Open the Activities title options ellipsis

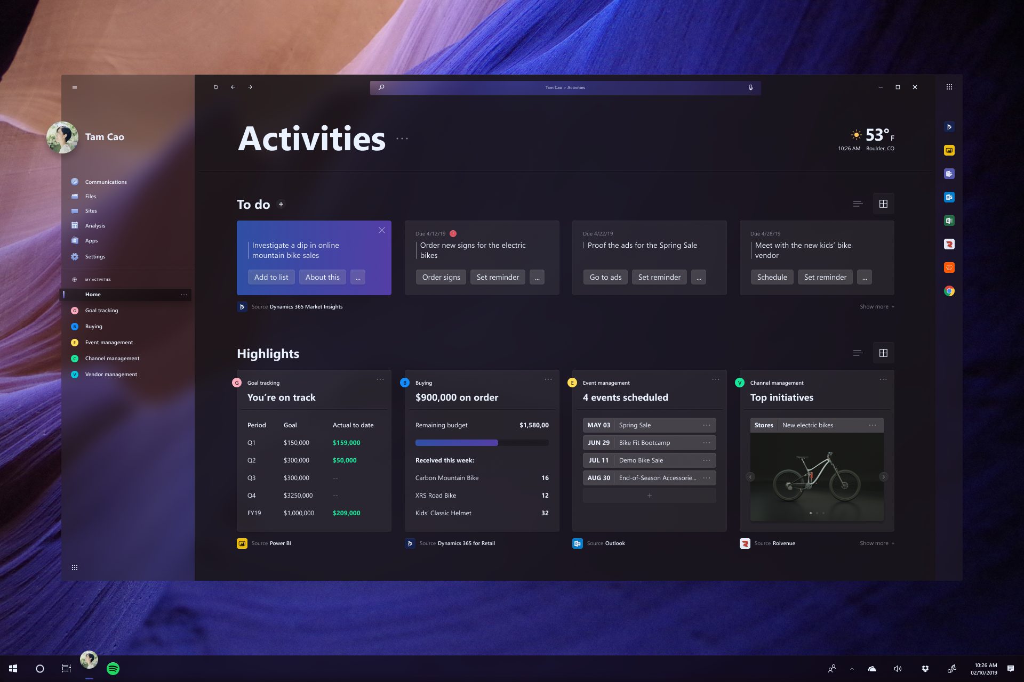[402, 139]
